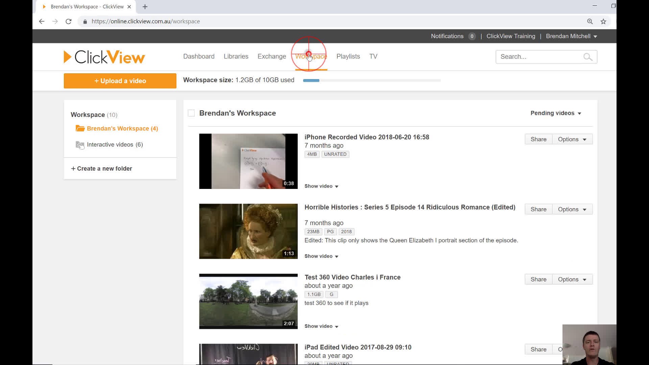Viewport: 649px width, 365px height.
Task: Close the Brendan's Workspace browser tab
Action: pos(129,7)
